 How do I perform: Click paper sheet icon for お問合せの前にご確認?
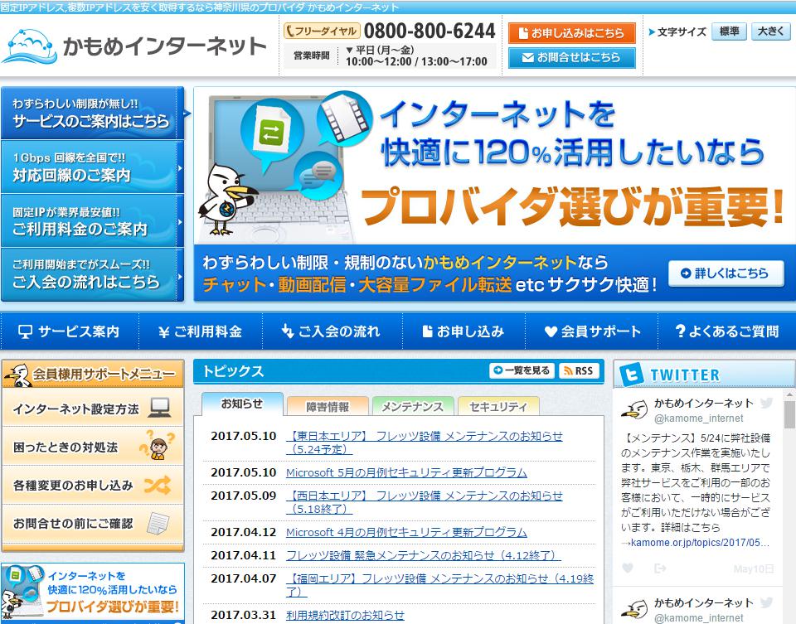pyautogui.click(x=158, y=524)
